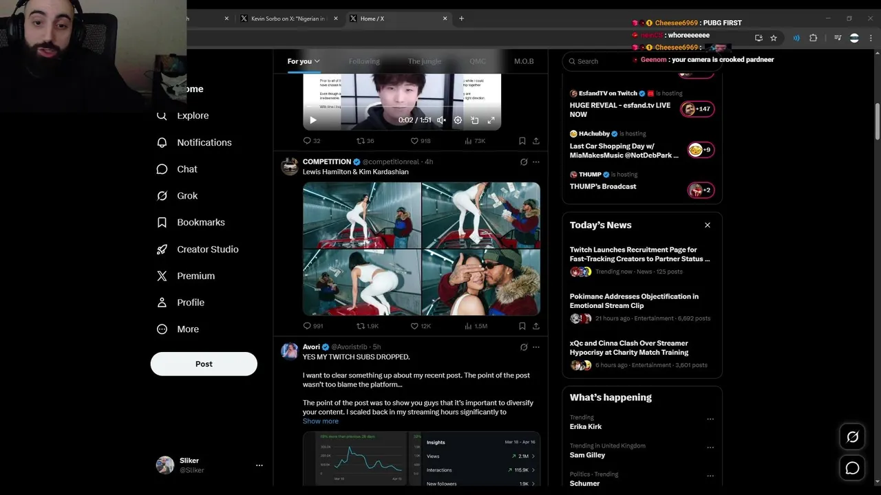Share the video post
The image size is (881, 495).
536,141
